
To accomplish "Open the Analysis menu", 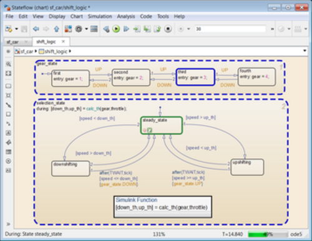I will 126,16.
